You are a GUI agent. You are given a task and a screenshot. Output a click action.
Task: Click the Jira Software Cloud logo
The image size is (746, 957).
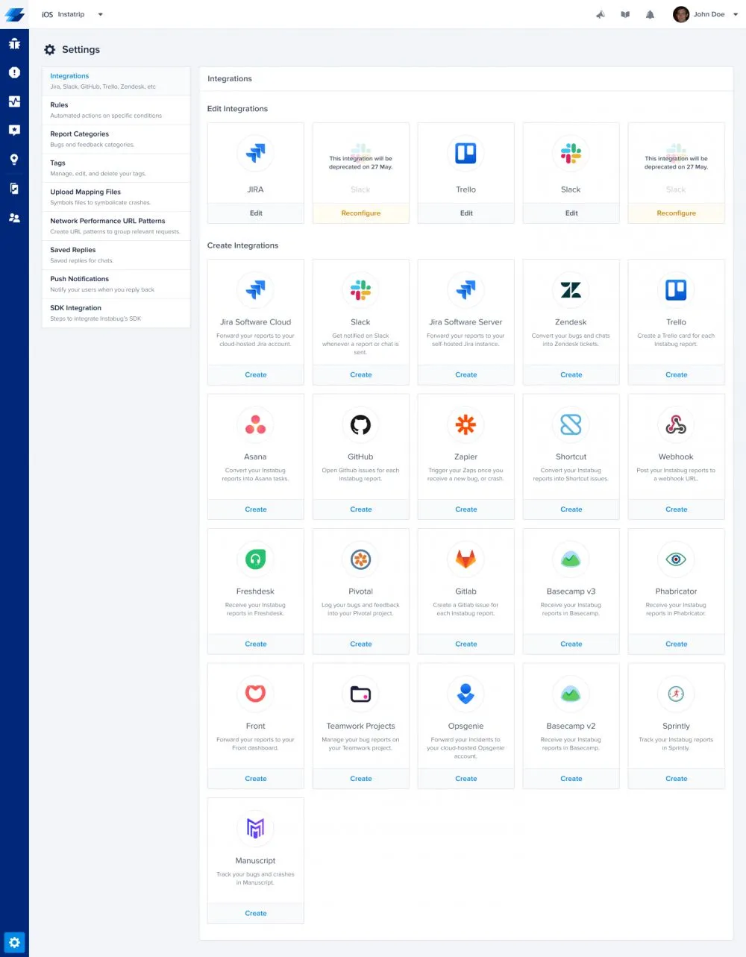(256, 289)
